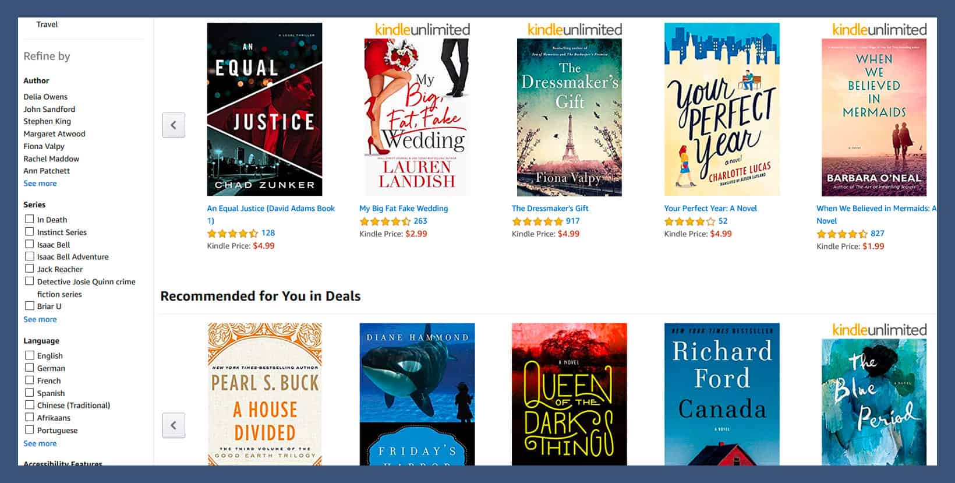955x483 pixels.
Task: Open star rating of Your Perfect Year
Action: (x=689, y=221)
